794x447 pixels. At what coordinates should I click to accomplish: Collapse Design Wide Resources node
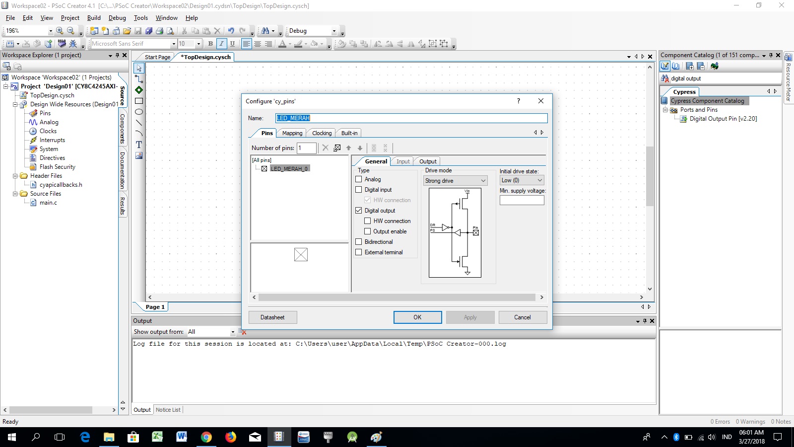(15, 104)
